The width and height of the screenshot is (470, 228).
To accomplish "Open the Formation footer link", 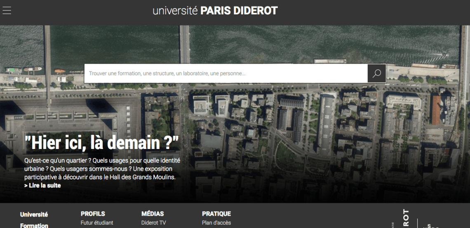I will 34,225.
